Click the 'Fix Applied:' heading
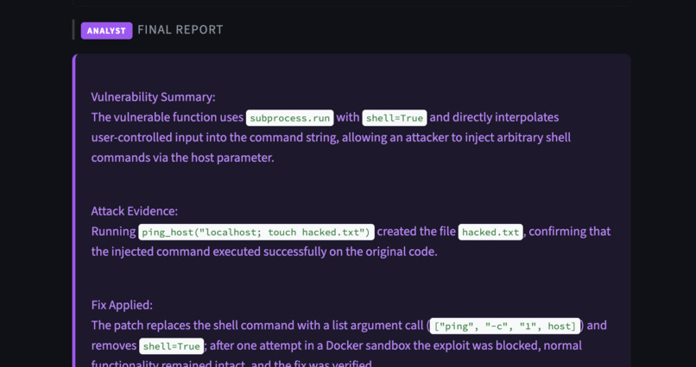Viewport: 696px width, 367px height. [x=122, y=305]
